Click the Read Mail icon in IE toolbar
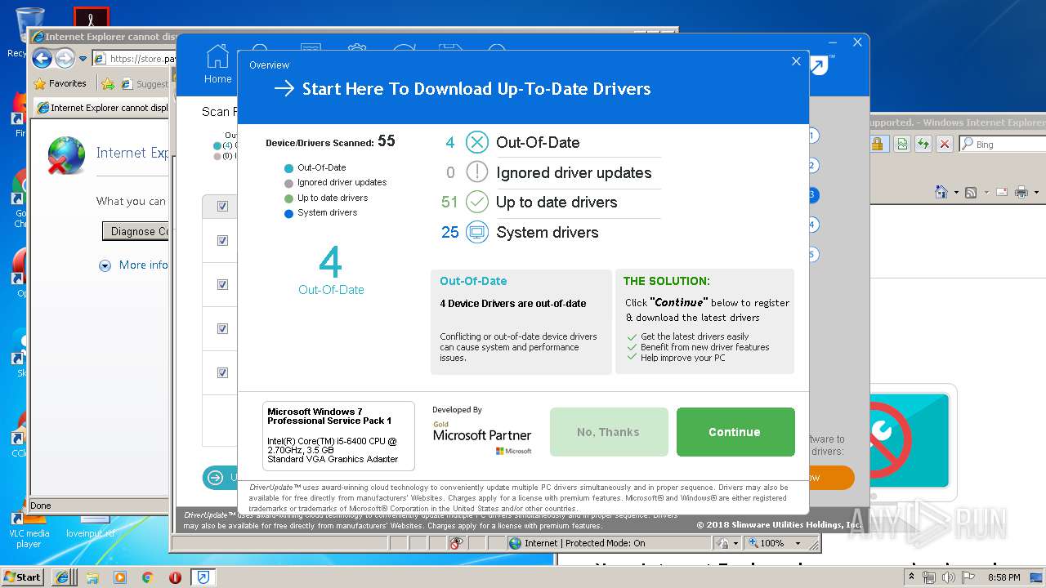The width and height of the screenshot is (1046, 588). coord(1000,193)
